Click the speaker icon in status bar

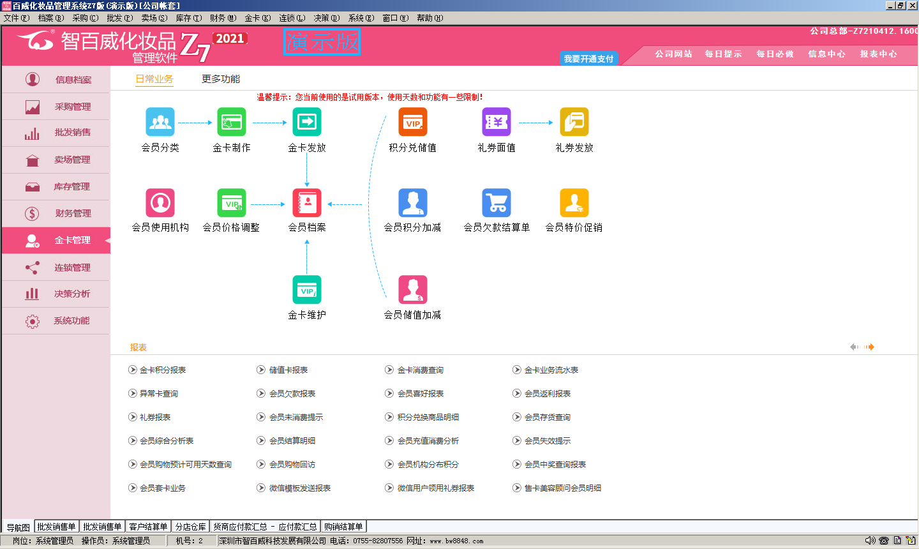[x=870, y=541]
